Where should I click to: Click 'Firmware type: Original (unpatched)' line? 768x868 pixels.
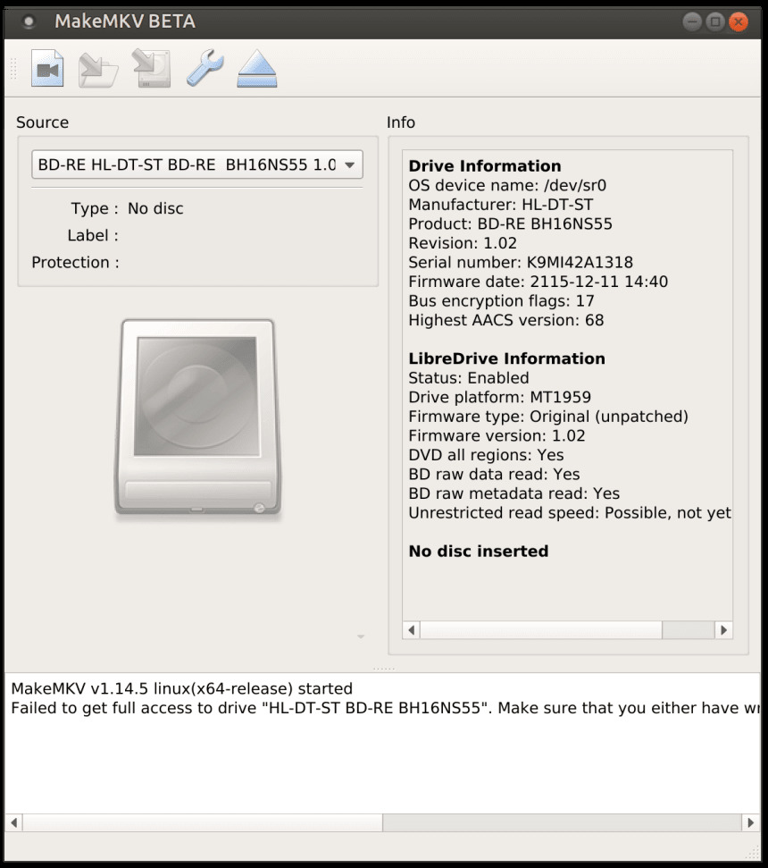pos(548,417)
